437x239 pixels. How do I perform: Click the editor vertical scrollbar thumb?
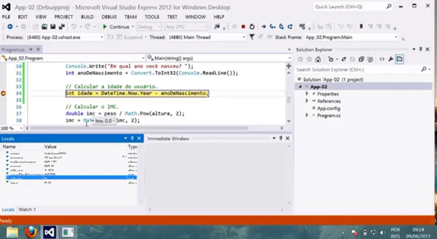tap(289, 99)
